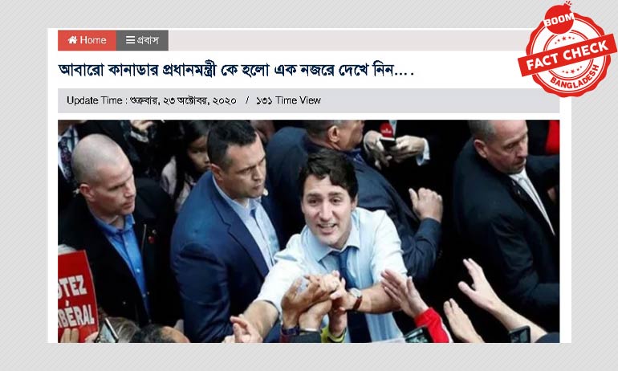The image size is (618, 371).
Task: Click the stars above FACT CHECK ribbon
Action: point(567,39)
